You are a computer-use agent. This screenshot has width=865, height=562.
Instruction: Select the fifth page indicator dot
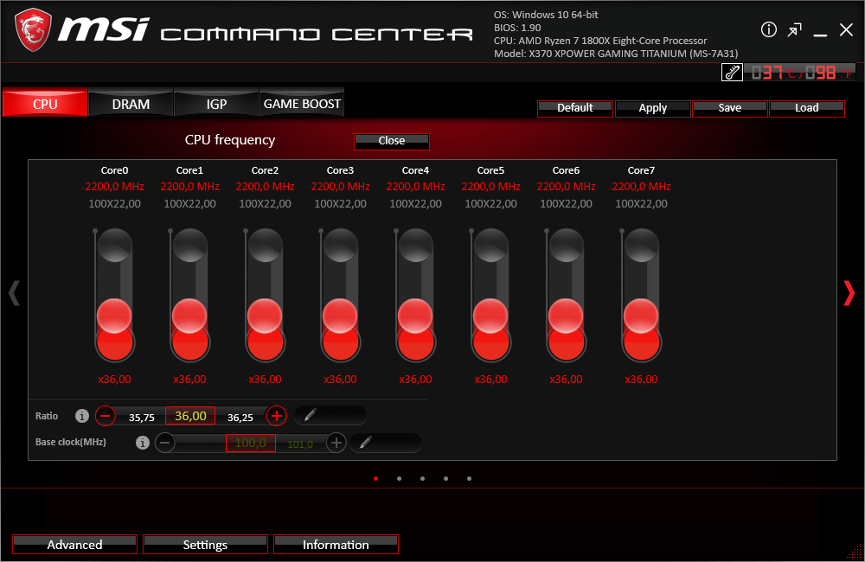point(469,478)
